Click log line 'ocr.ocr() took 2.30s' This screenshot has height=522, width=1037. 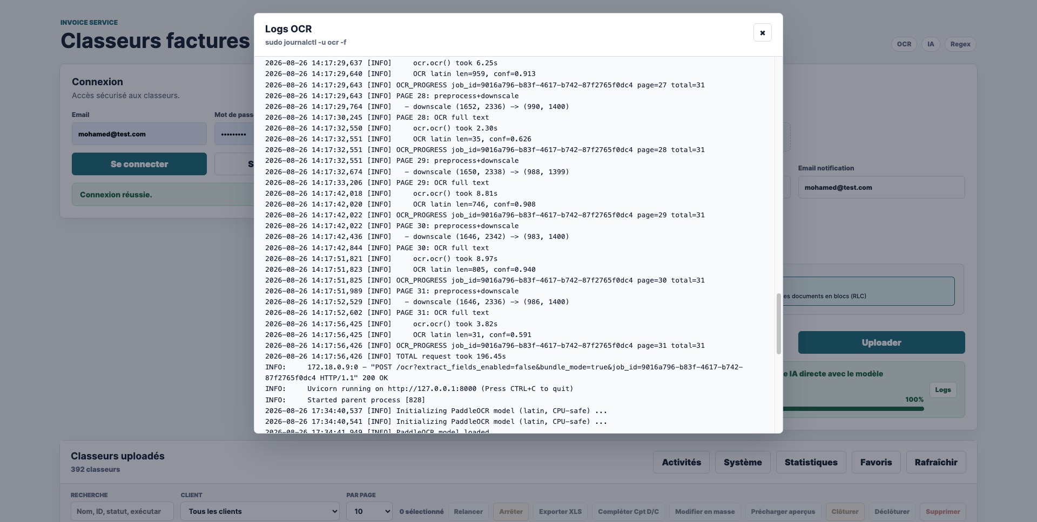[381, 128]
